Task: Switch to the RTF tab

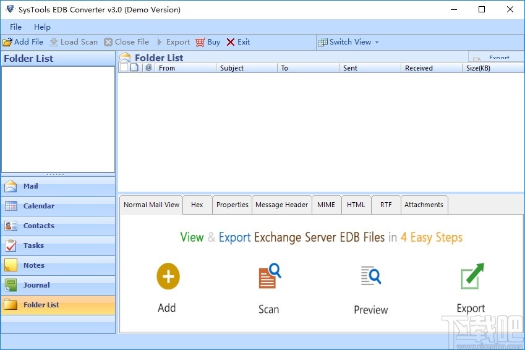Action: [x=386, y=205]
